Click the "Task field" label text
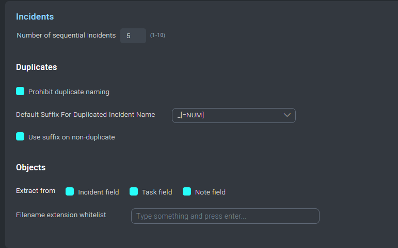This screenshot has width=398, height=248. [x=157, y=192]
